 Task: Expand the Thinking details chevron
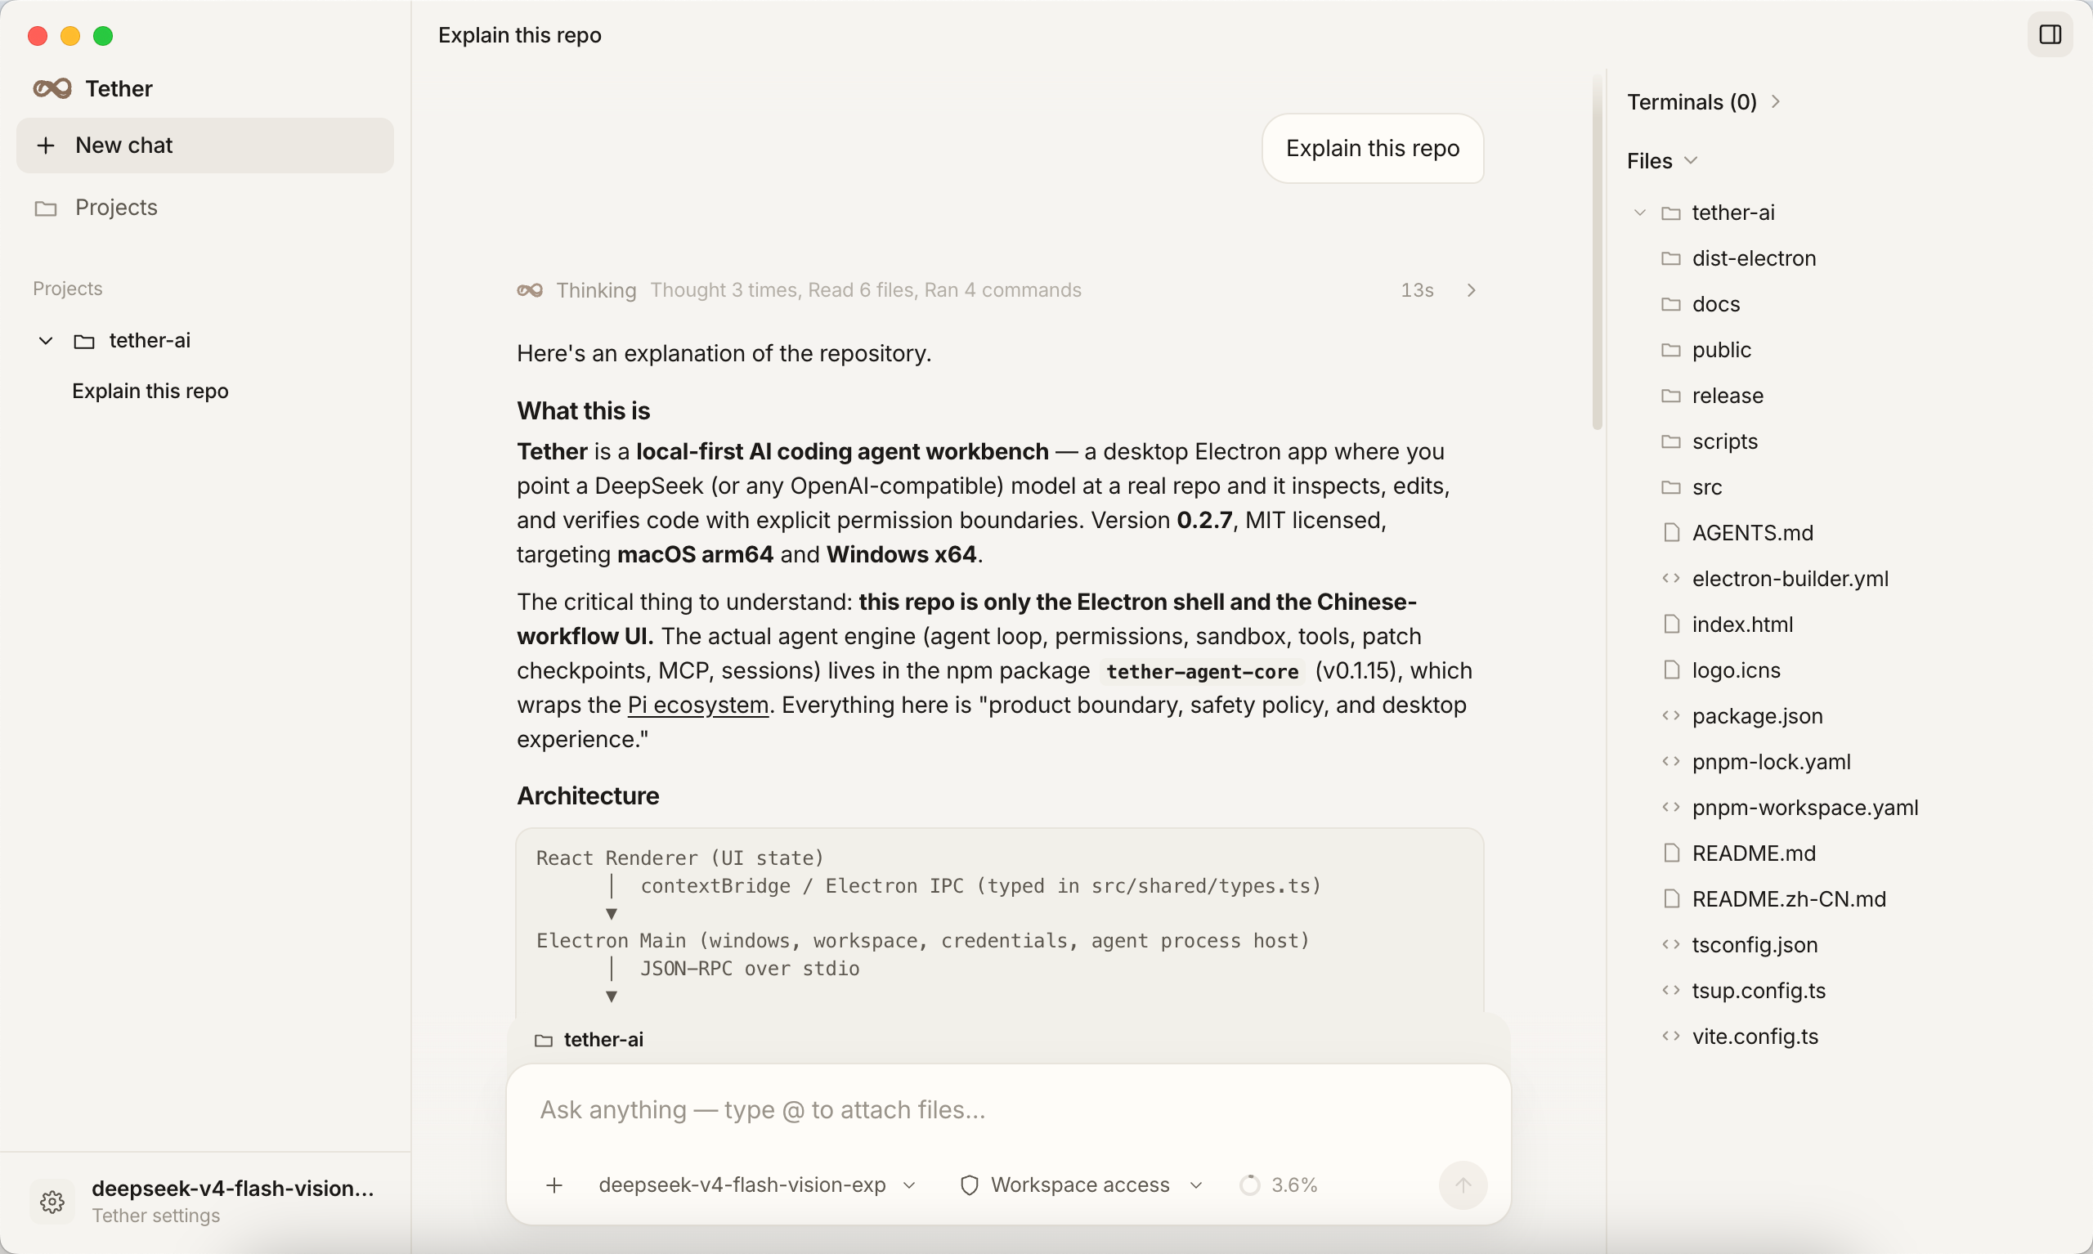click(x=1471, y=290)
